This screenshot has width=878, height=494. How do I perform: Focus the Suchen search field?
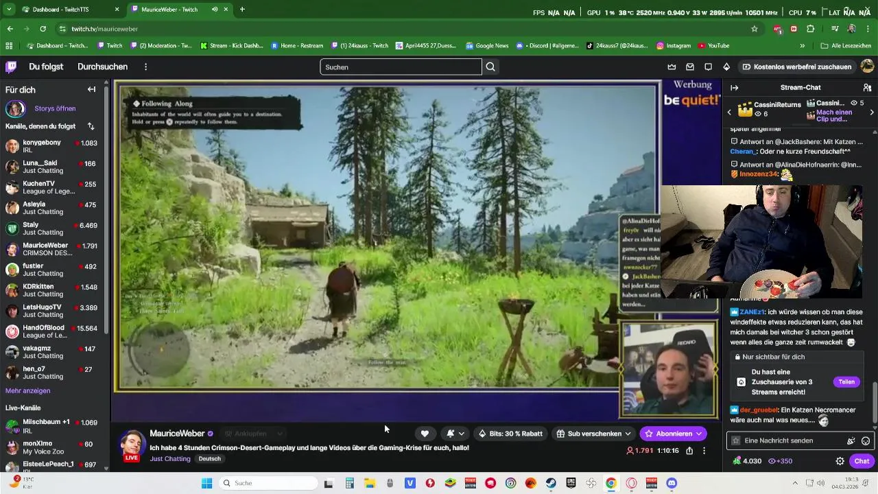pyautogui.click(x=401, y=67)
